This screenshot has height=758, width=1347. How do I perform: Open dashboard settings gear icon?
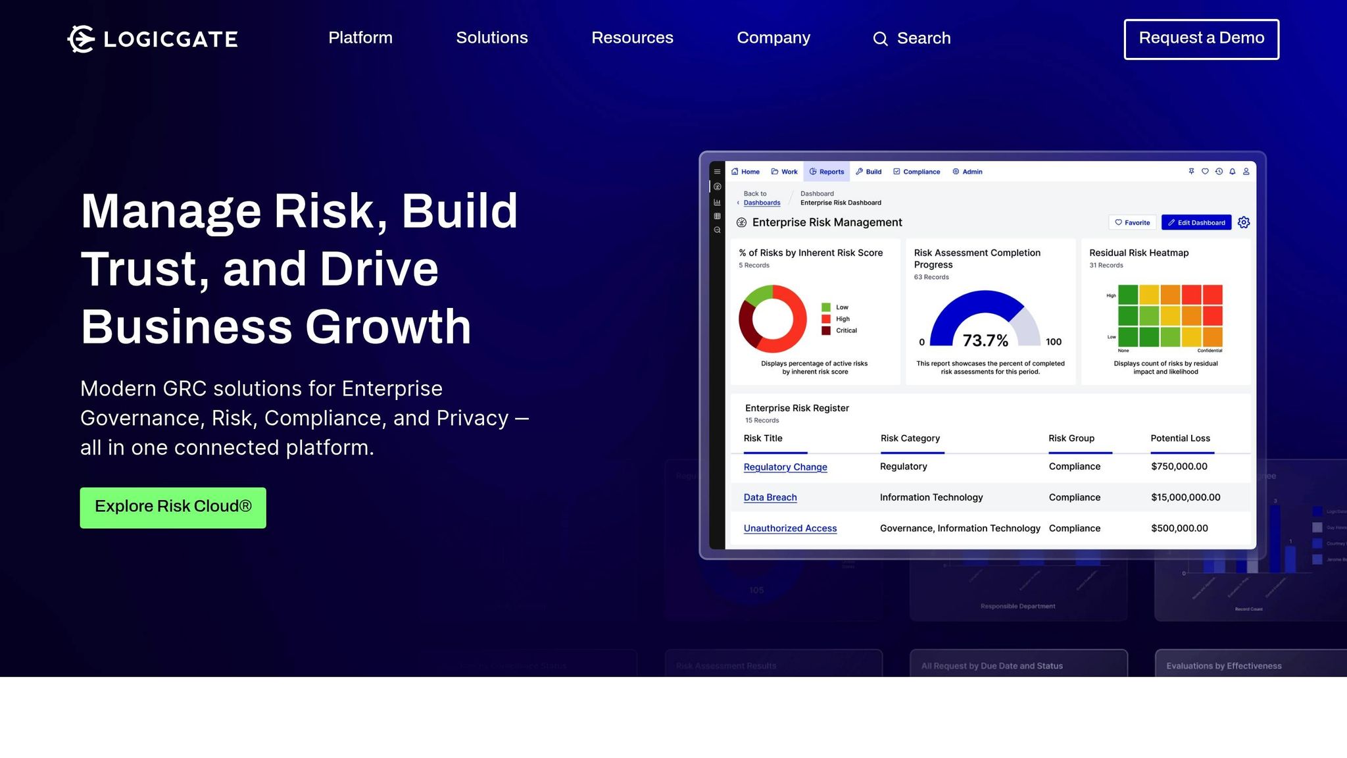(1243, 222)
